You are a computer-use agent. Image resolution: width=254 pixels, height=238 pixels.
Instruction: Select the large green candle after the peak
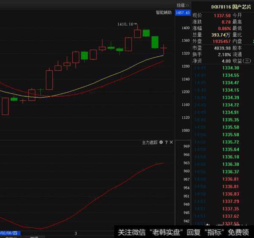click(x=155, y=42)
